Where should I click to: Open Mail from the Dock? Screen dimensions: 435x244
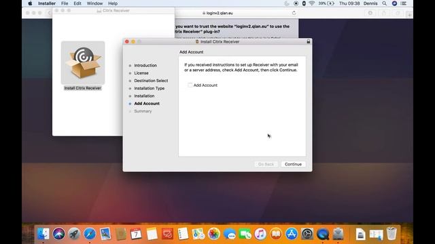pyautogui.click(x=105, y=234)
